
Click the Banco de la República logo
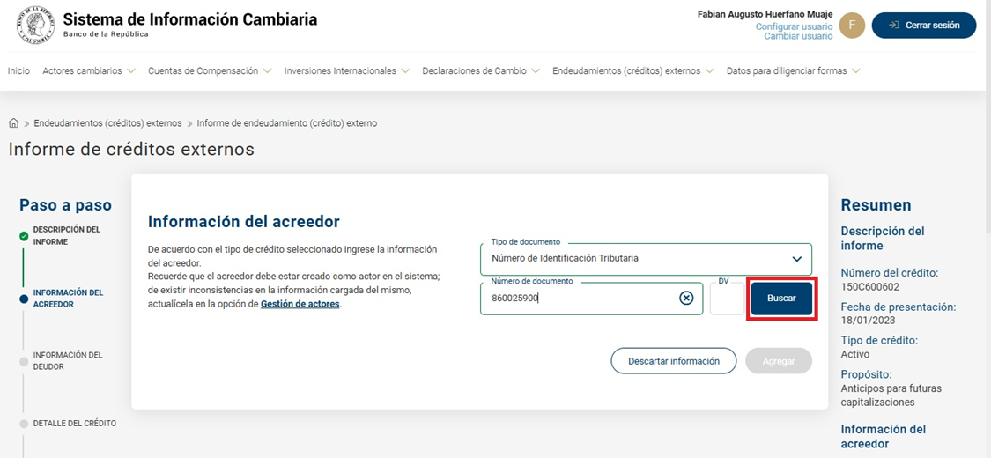pyautogui.click(x=35, y=25)
